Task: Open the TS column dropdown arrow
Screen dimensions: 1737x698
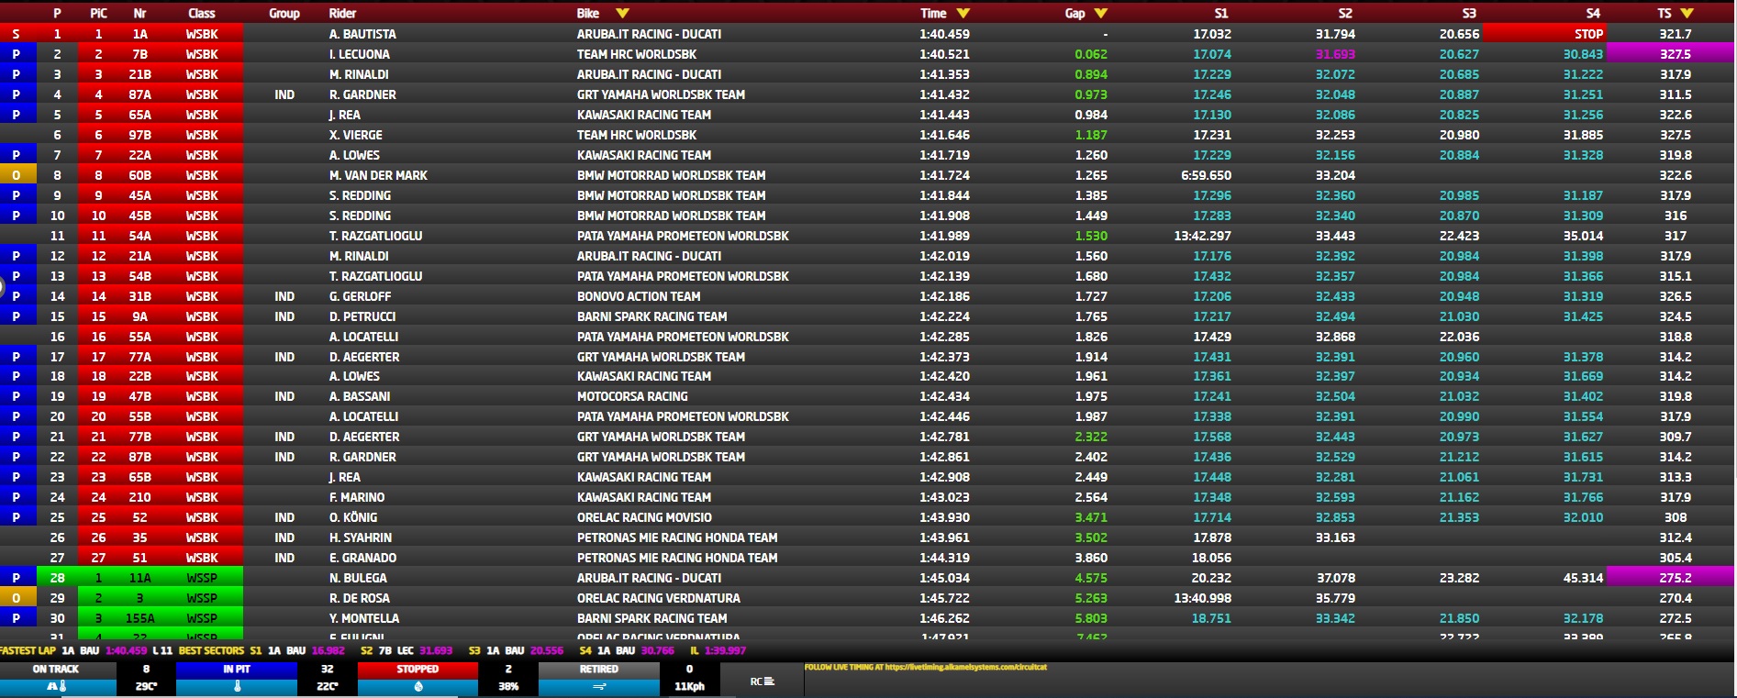Action: coord(1687,13)
